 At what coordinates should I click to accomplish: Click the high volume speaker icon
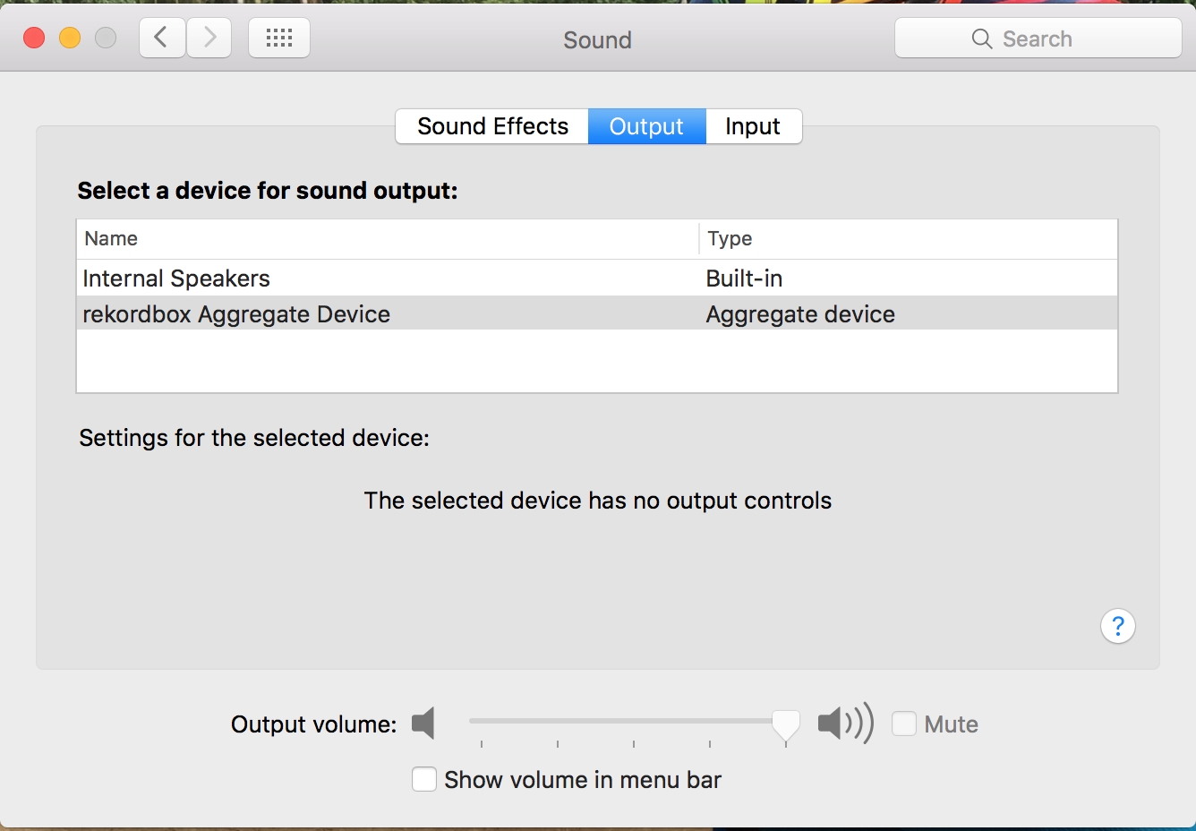(x=844, y=723)
